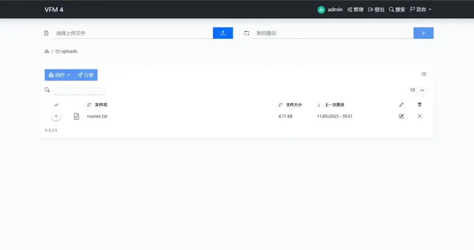The width and height of the screenshot is (474, 250).
Task: Click the file icon beside upload field
Action: [x=46, y=33]
